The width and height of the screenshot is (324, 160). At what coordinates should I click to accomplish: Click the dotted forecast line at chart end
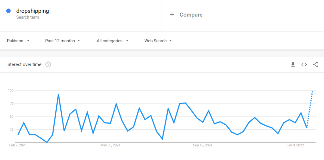pyautogui.click(x=310, y=109)
